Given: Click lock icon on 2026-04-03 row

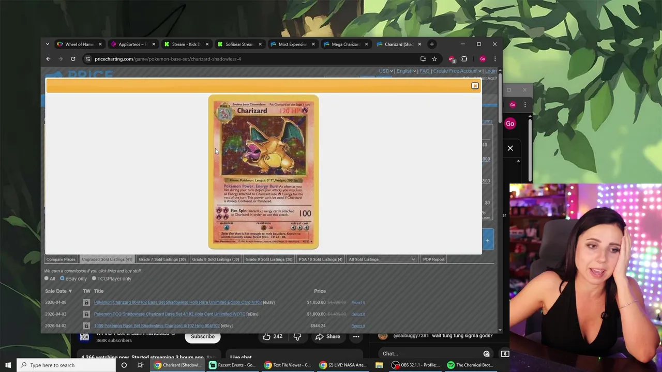Looking at the screenshot, I should pyautogui.click(x=86, y=314).
